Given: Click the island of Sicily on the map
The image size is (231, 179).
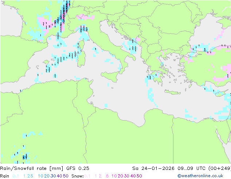Looking at the screenshot, I should [111, 76].
